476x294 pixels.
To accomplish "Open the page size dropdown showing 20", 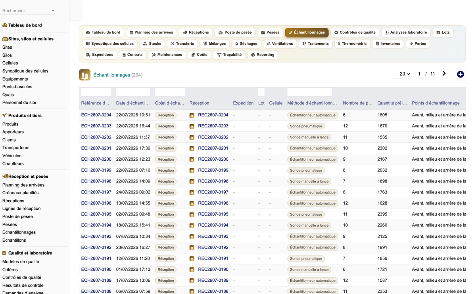I will pyautogui.click(x=405, y=74).
